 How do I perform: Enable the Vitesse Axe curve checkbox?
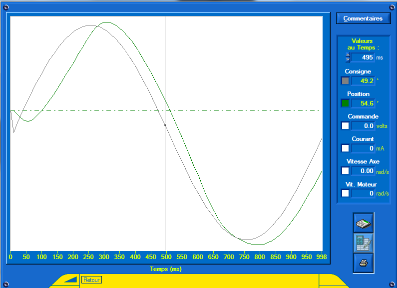(345, 171)
